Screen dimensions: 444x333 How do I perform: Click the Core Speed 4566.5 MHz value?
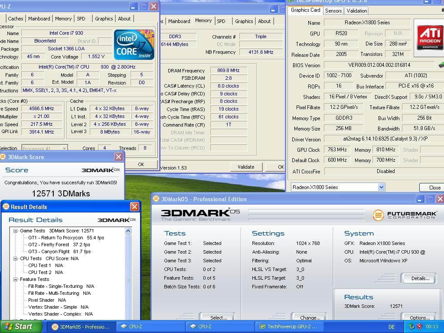coord(42,108)
